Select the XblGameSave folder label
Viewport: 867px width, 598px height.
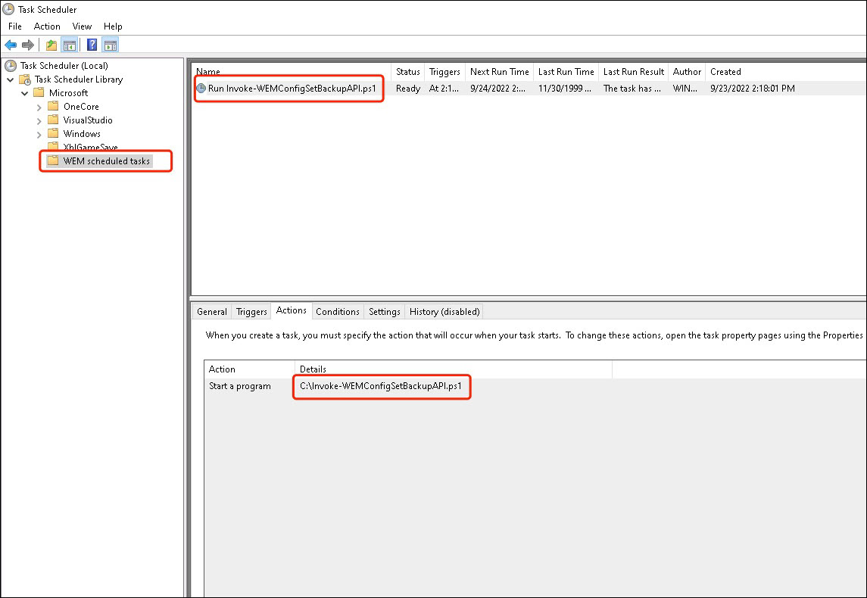91,147
